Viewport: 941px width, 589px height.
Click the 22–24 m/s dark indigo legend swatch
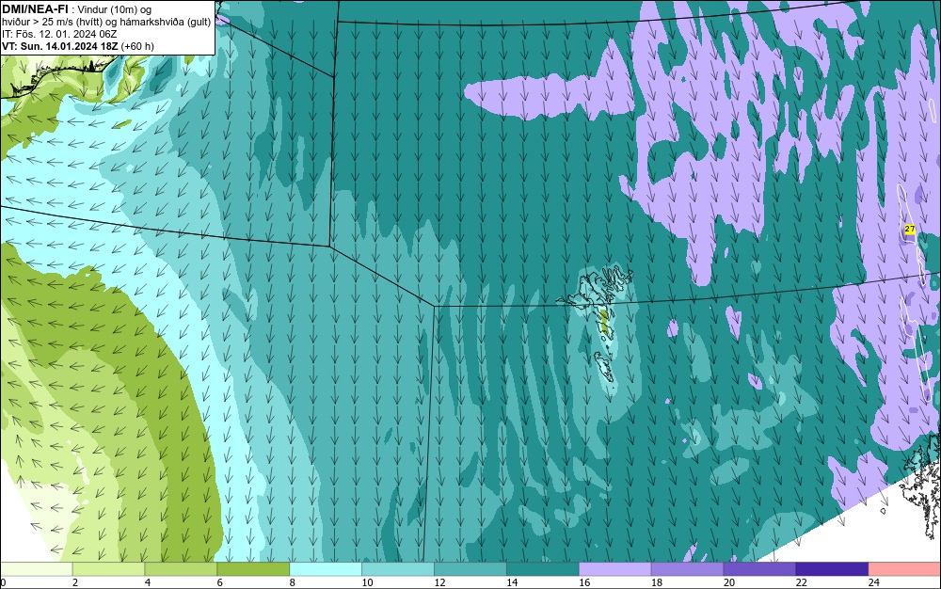tap(833, 569)
